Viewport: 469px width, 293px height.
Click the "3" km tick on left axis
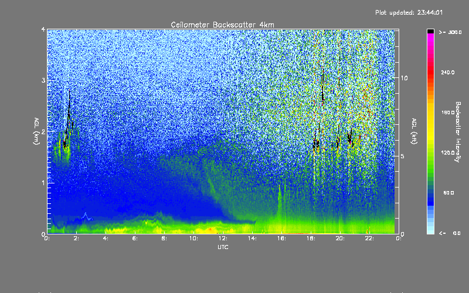click(x=43, y=80)
